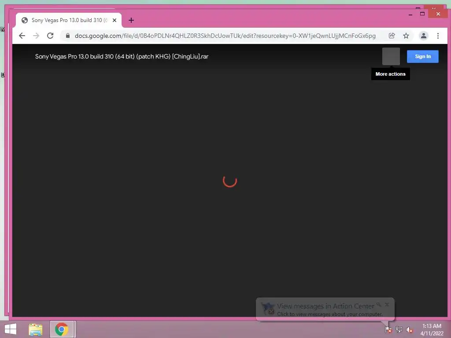Open the taskbar clock and date
Image resolution: width=451 pixels, height=338 pixels.
coord(432,329)
